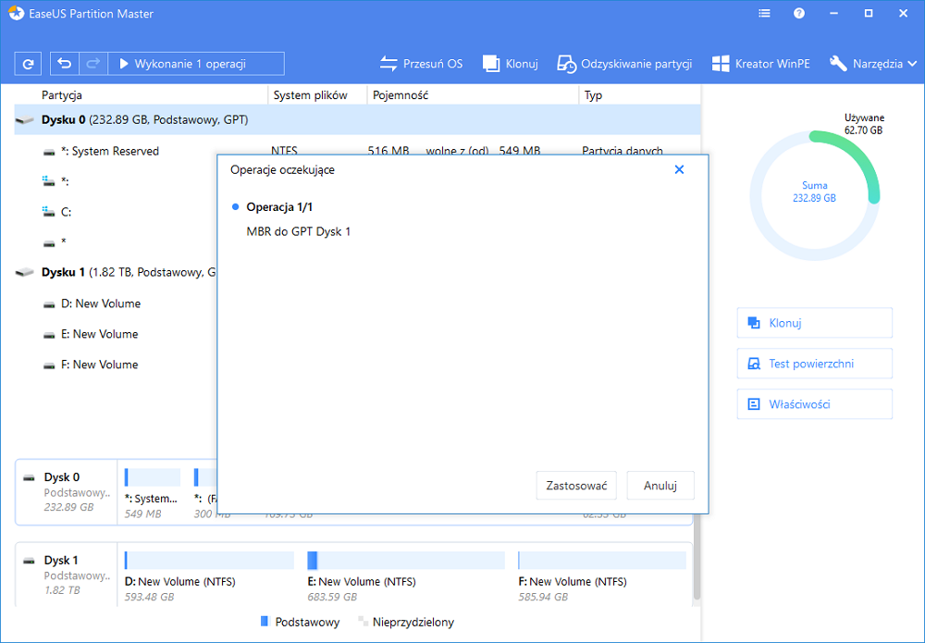Click the Nieprzydzielony legend color swatch
Image resolution: width=925 pixels, height=643 pixels.
363,621
